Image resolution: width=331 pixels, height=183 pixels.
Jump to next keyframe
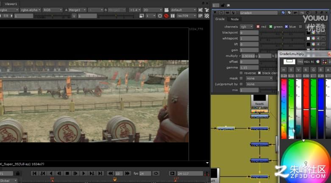[x=92, y=173]
